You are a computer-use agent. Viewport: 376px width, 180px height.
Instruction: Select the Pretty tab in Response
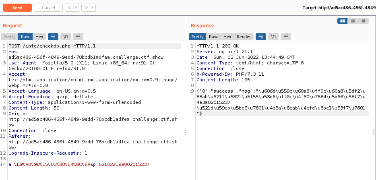[x=198, y=37]
